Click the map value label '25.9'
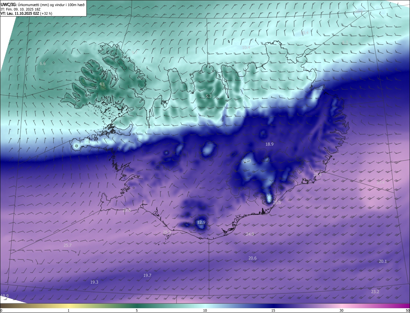This screenshot has height=313, width=410. click(x=167, y=232)
